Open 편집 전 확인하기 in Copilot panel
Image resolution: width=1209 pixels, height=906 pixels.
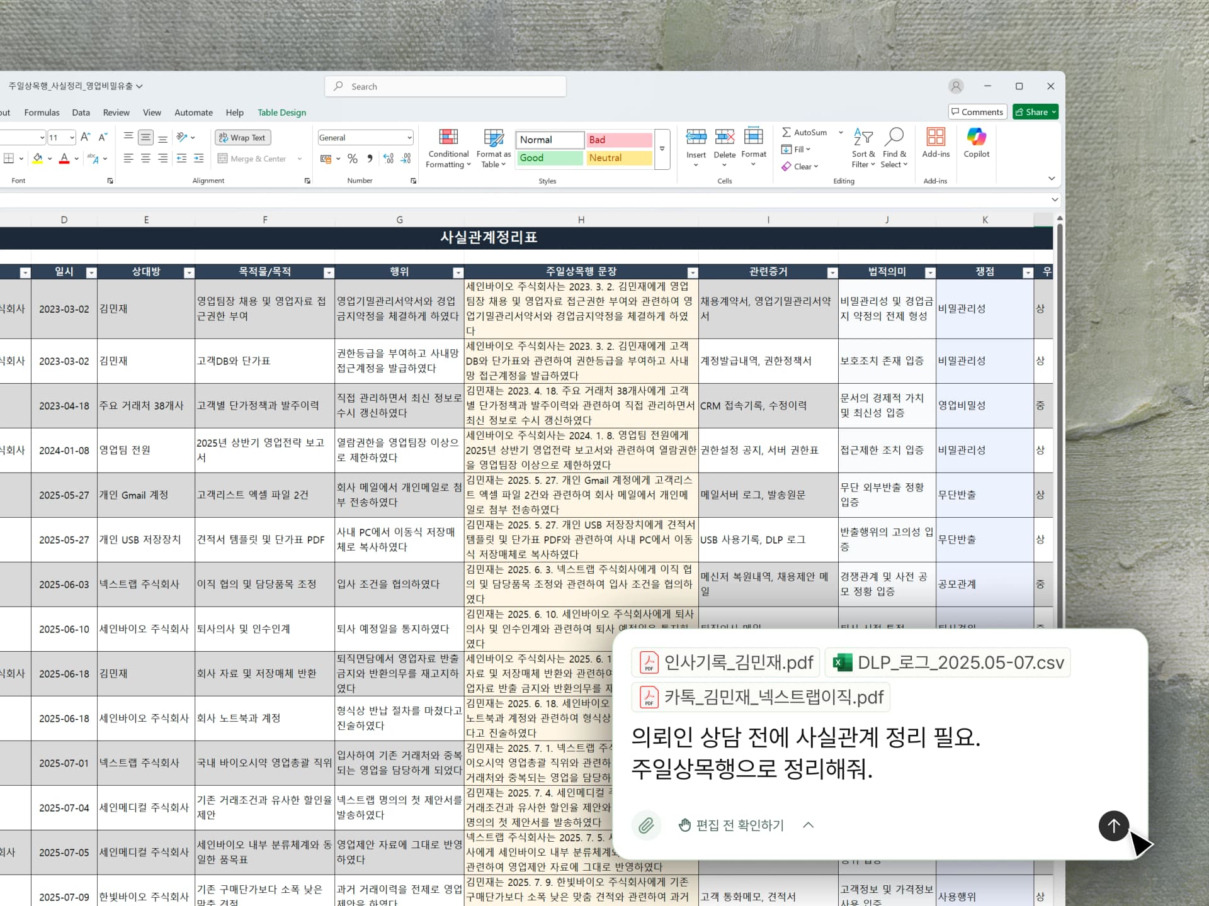pyautogui.click(x=739, y=825)
